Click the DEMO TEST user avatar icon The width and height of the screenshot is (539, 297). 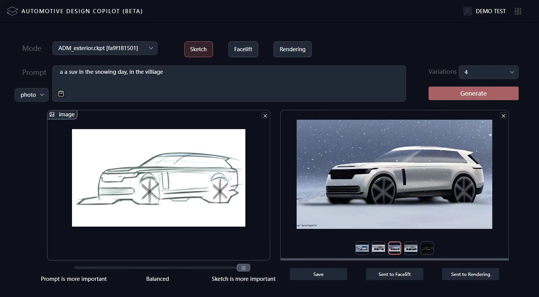pos(468,11)
